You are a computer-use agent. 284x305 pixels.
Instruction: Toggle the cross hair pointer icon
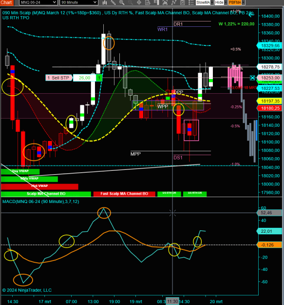[x=139, y=2]
